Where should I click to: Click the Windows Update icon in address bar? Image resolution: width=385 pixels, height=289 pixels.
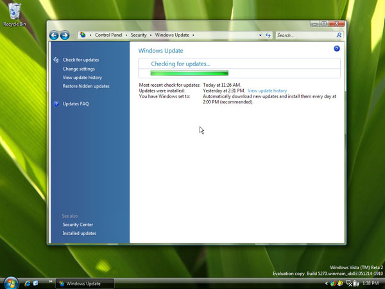click(x=83, y=35)
